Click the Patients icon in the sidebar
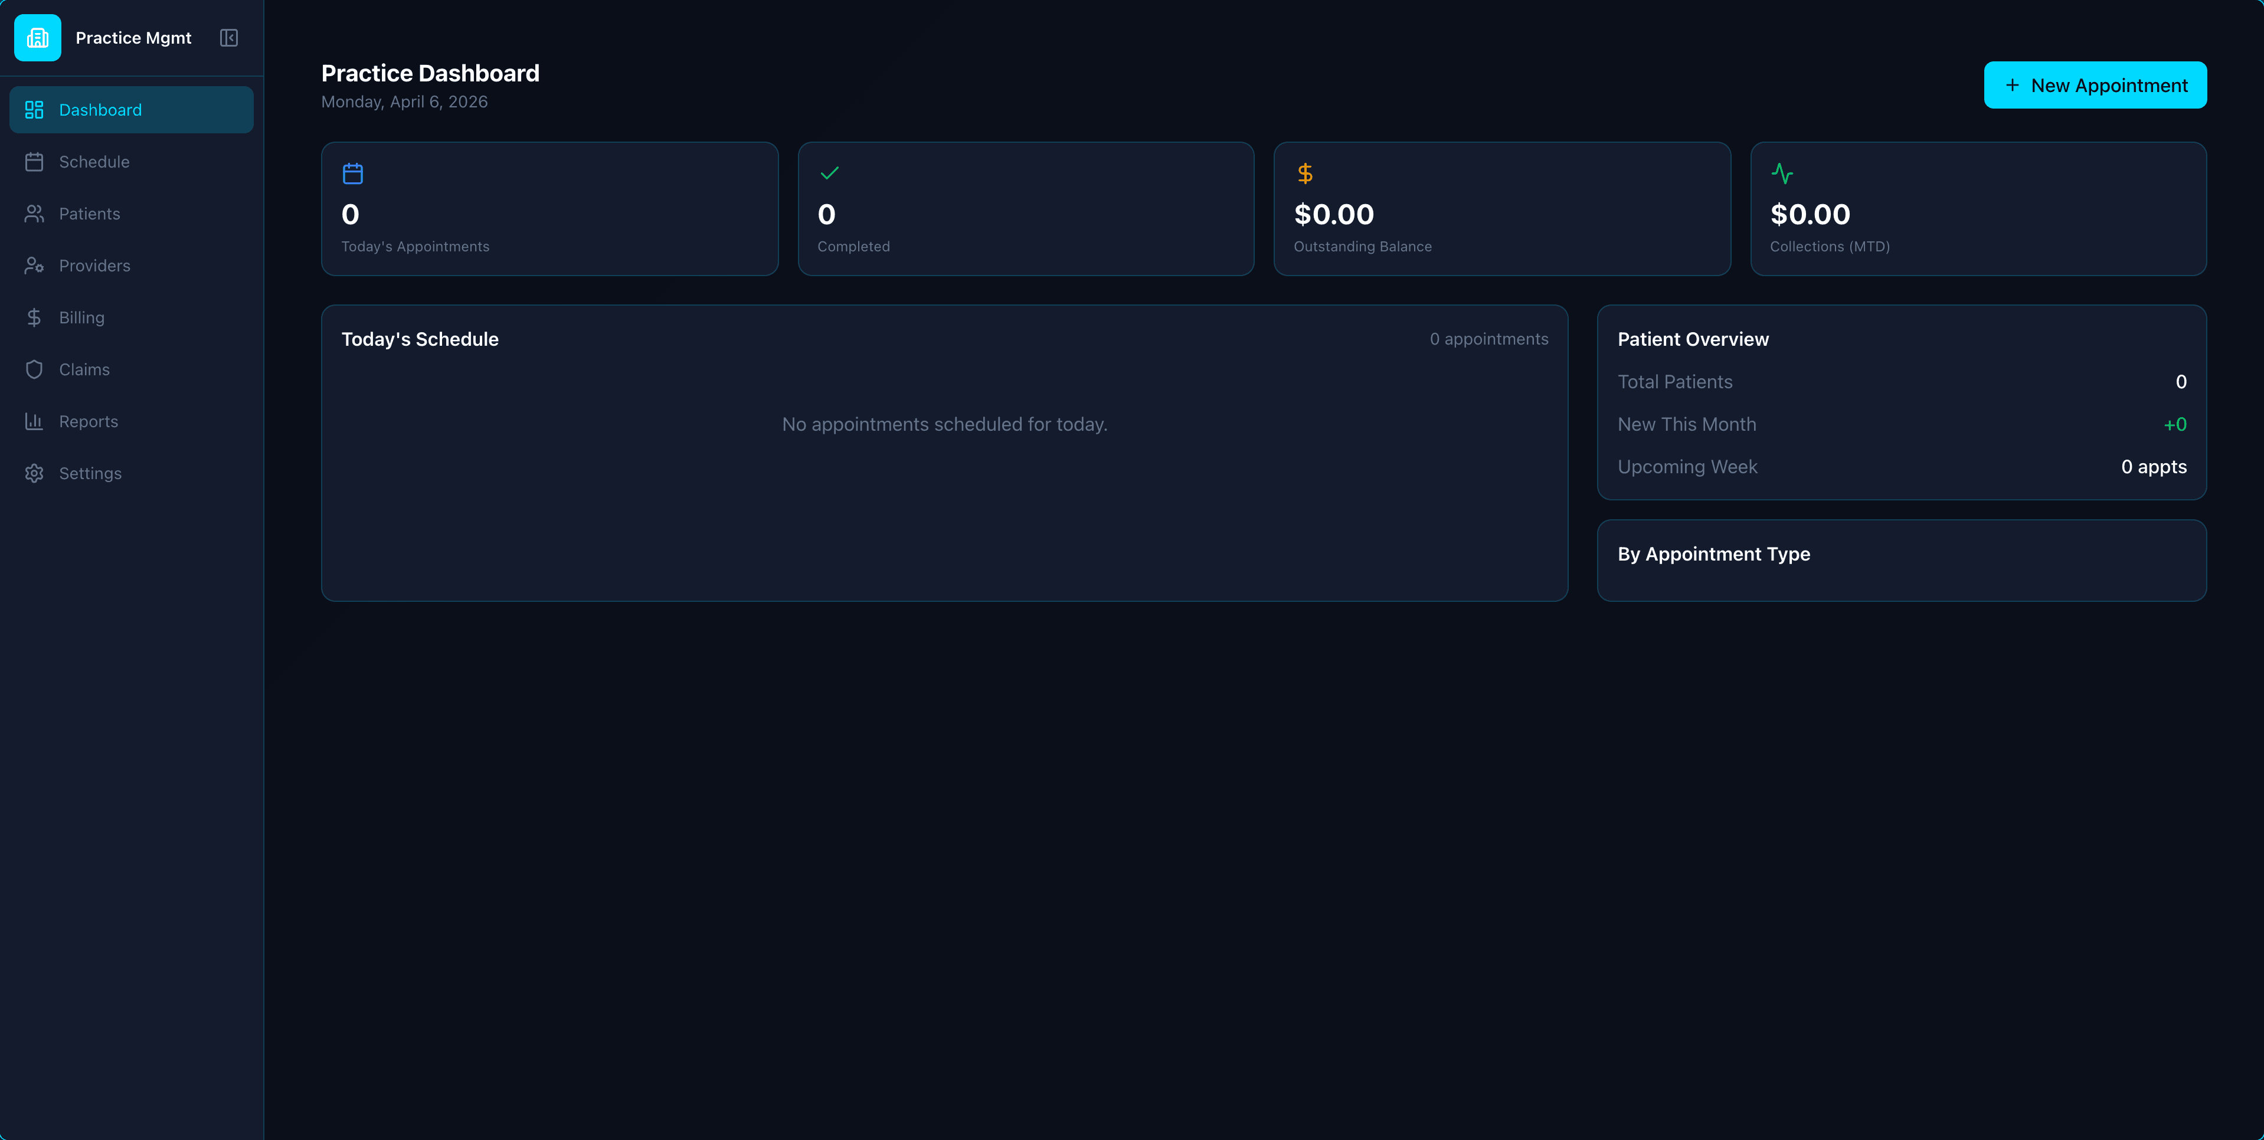2264x1140 pixels. pyautogui.click(x=34, y=214)
